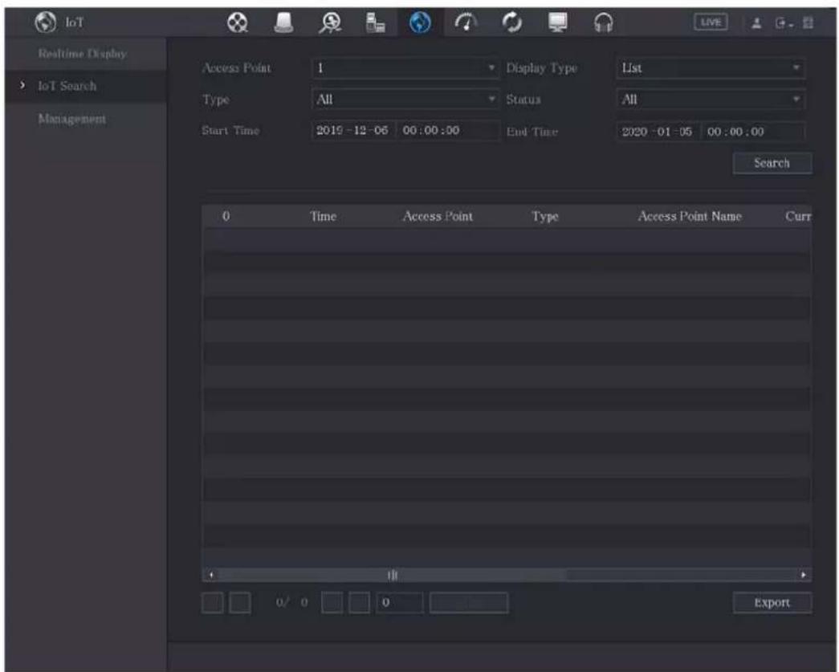839x672 pixels.
Task: Click the Search button
Action: [772, 163]
